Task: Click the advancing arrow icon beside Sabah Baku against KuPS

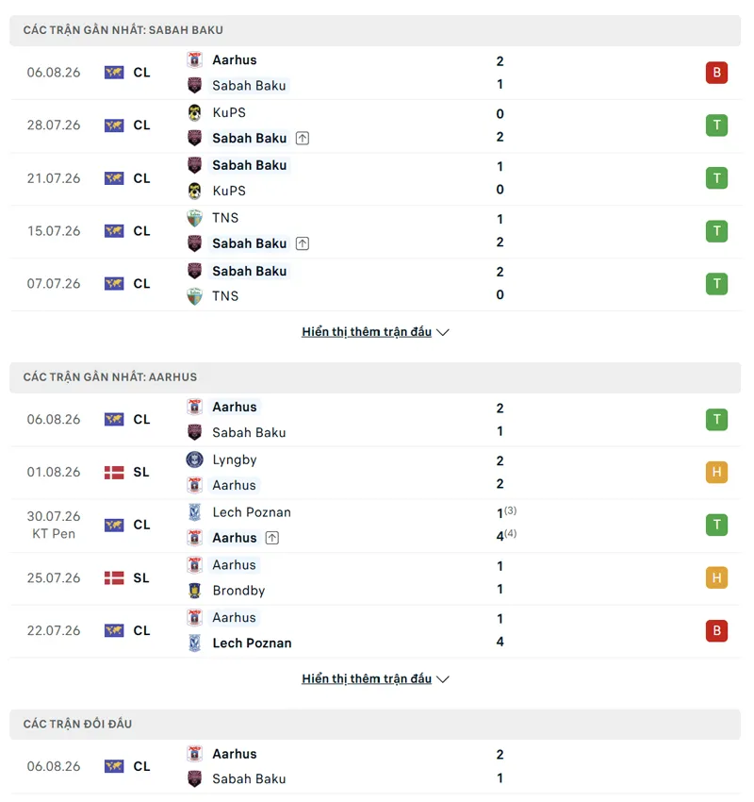Action: coord(303,138)
